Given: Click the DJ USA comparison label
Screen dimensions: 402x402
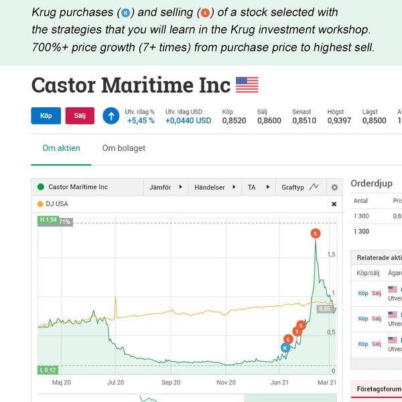Looking at the screenshot, I should pyautogui.click(x=57, y=204).
